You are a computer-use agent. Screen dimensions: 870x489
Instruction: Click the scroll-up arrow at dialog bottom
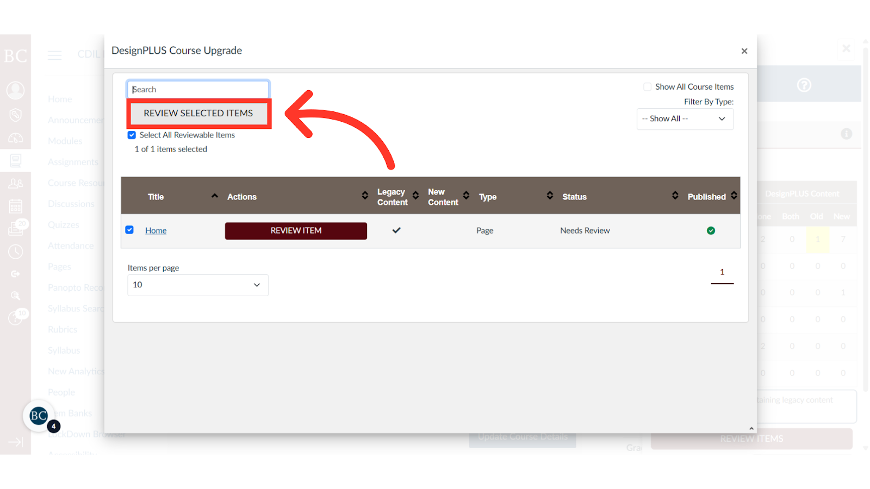tap(751, 429)
